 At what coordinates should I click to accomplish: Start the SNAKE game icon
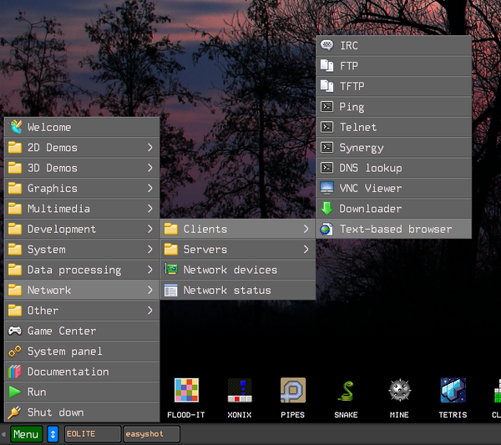tap(346, 391)
